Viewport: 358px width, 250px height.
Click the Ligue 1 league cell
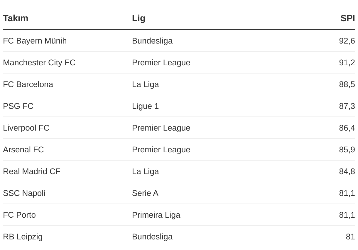(x=145, y=106)
